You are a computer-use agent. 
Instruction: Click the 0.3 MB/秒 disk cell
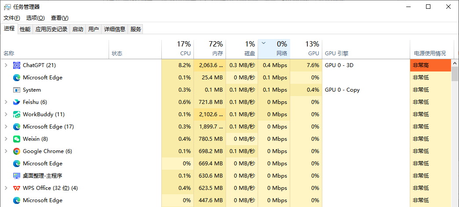click(x=242, y=65)
